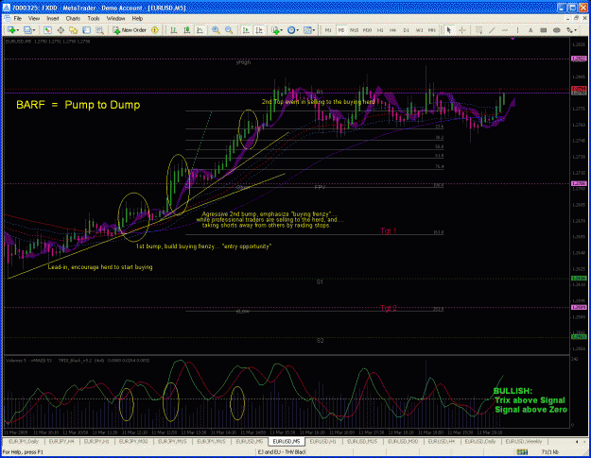The width and height of the screenshot is (591, 458).
Task: Open the Tools menu
Action: tap(94, 18)
